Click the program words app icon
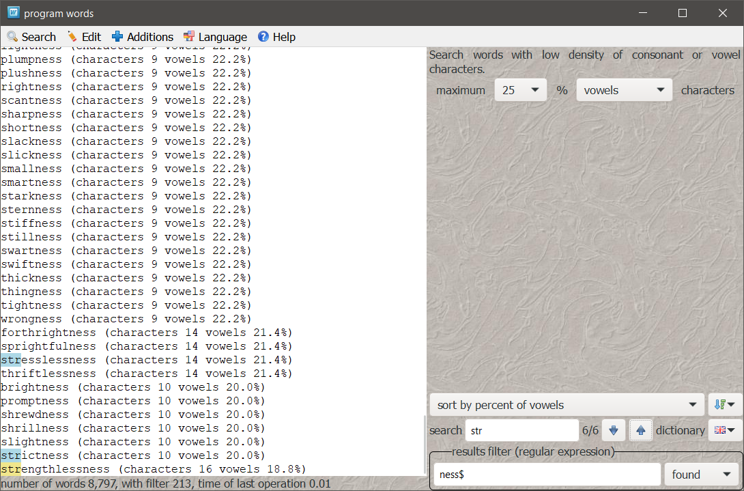744x491 pixels. click(x=13, y=13)
